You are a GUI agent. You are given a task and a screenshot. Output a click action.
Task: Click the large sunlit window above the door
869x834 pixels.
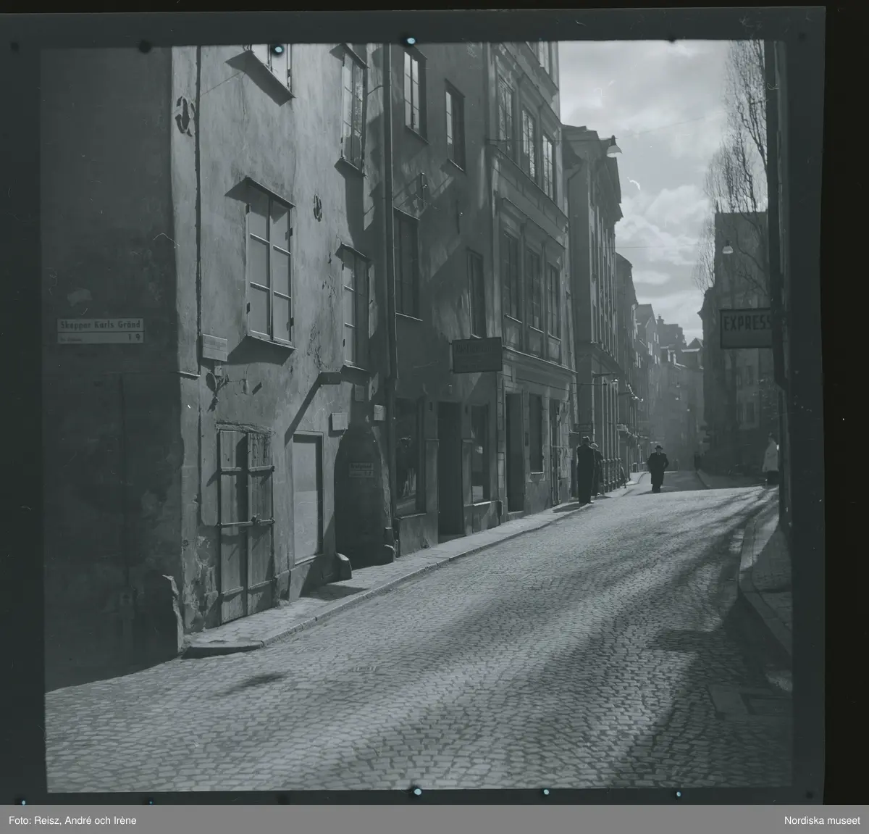click(x=269, y=264)
